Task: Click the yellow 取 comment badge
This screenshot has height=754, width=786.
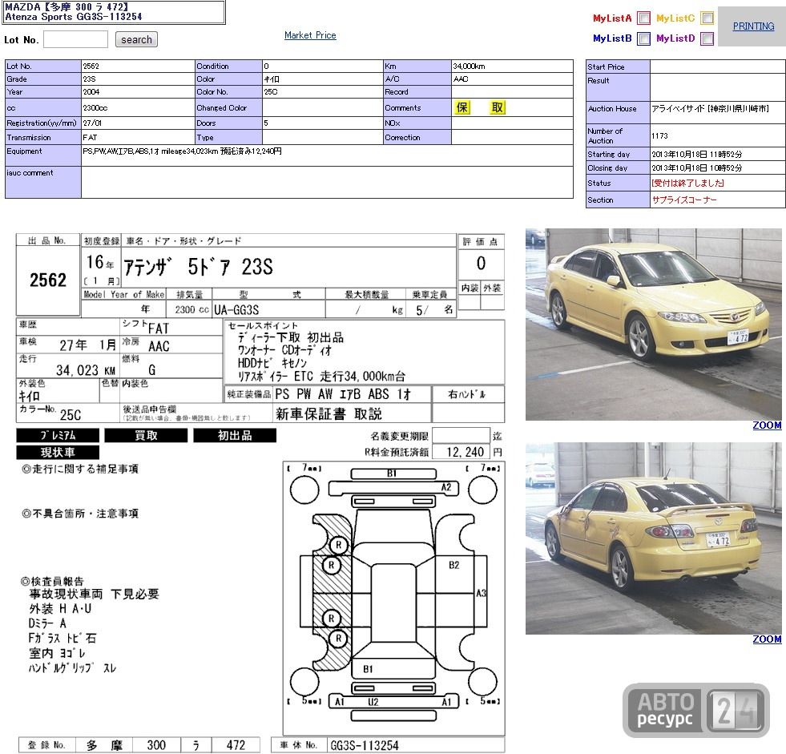Action: pyautogui.click(x=498, y=107)
